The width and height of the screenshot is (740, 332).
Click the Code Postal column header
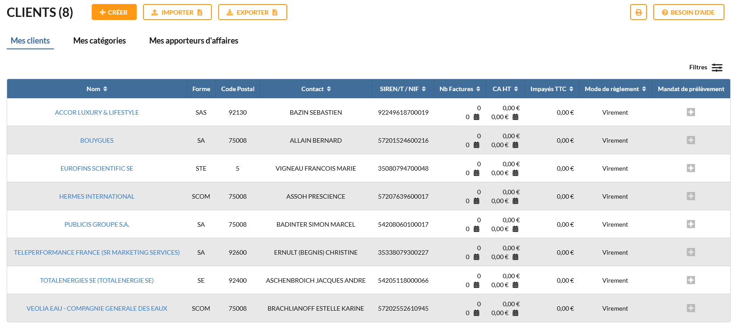pos(238,89)
